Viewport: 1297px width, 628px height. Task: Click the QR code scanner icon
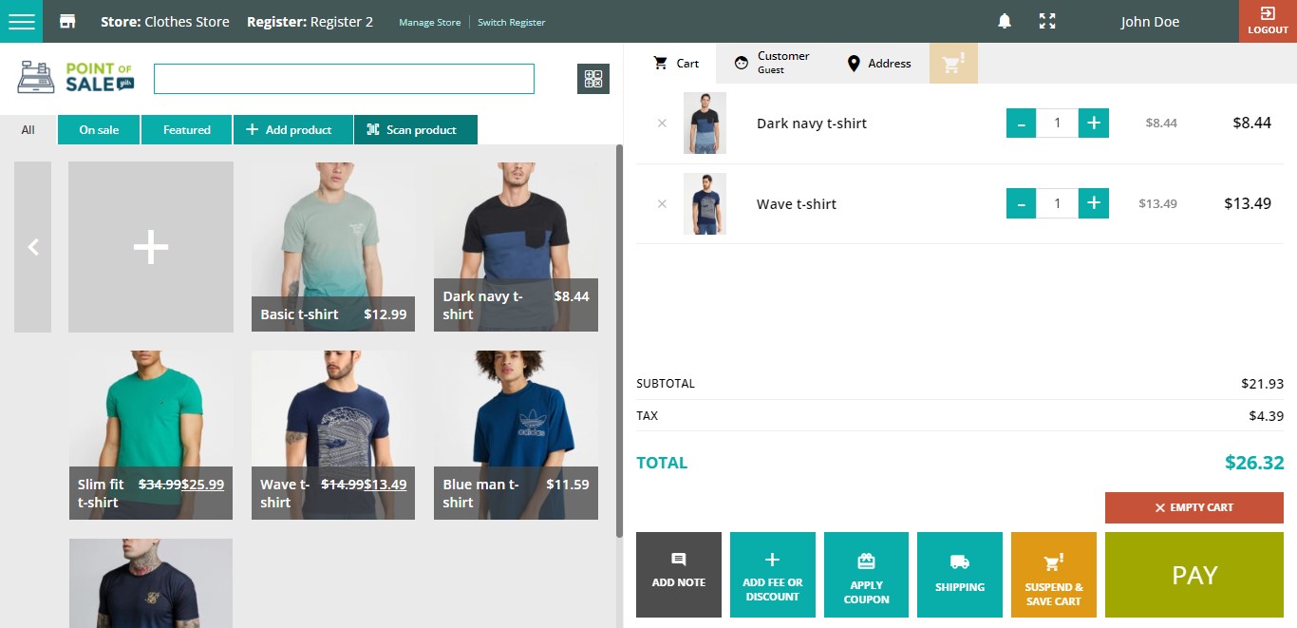pyautogui.click(x=593, y=79)
